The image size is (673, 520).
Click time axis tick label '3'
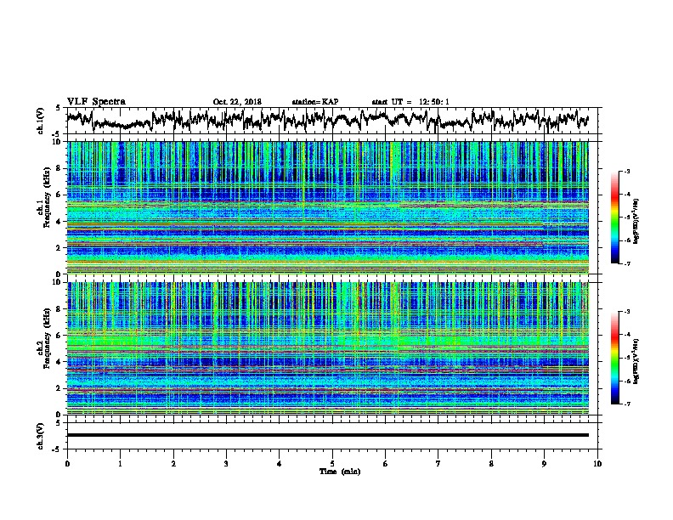point(226,464)
